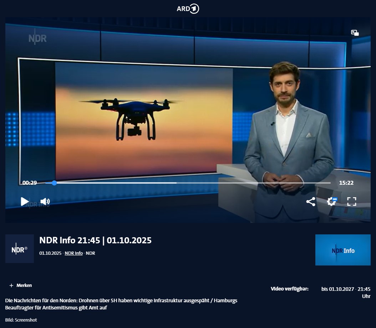Enter fullscreen mode
This screenshot has width=376, height=328.
[352, 202]
